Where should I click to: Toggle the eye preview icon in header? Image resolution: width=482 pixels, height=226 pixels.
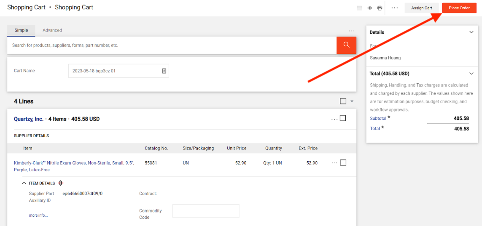(369, 8)
